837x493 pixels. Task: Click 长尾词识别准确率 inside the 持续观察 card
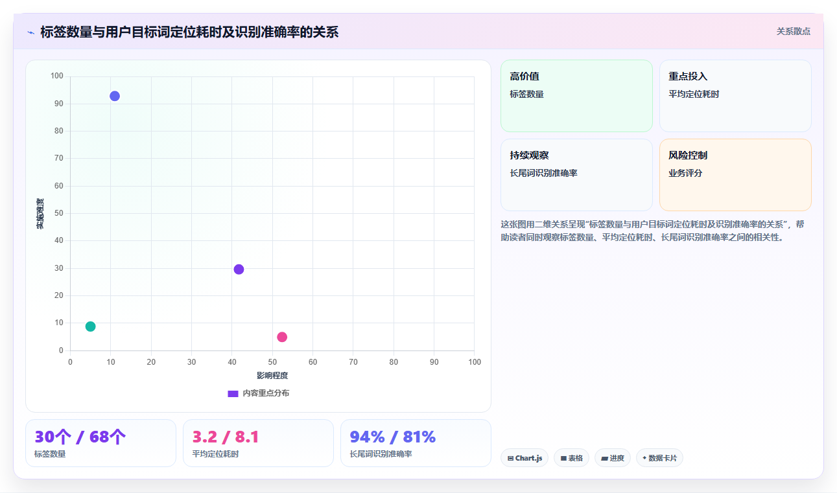tap(543, 173)
